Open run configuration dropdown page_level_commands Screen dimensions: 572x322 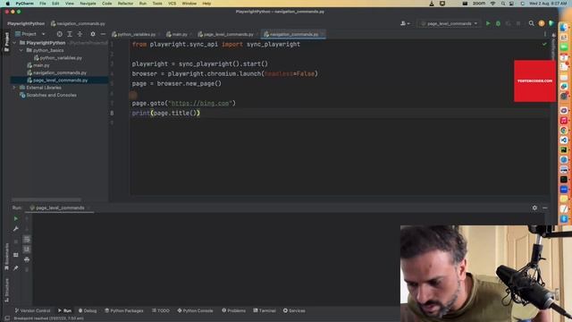pyautogui.click(x=449, y=23)
